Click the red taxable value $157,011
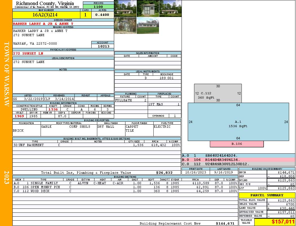The height and width of the screenshot is (226, 296). (x=275, y=222)
